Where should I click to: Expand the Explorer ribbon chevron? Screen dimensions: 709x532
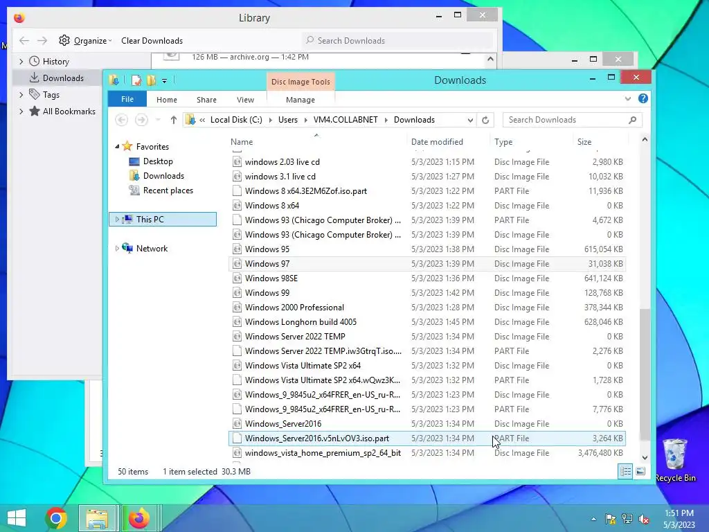627,98
